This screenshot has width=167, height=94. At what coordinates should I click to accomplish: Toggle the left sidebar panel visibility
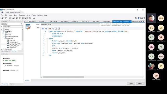click(139, 18)
